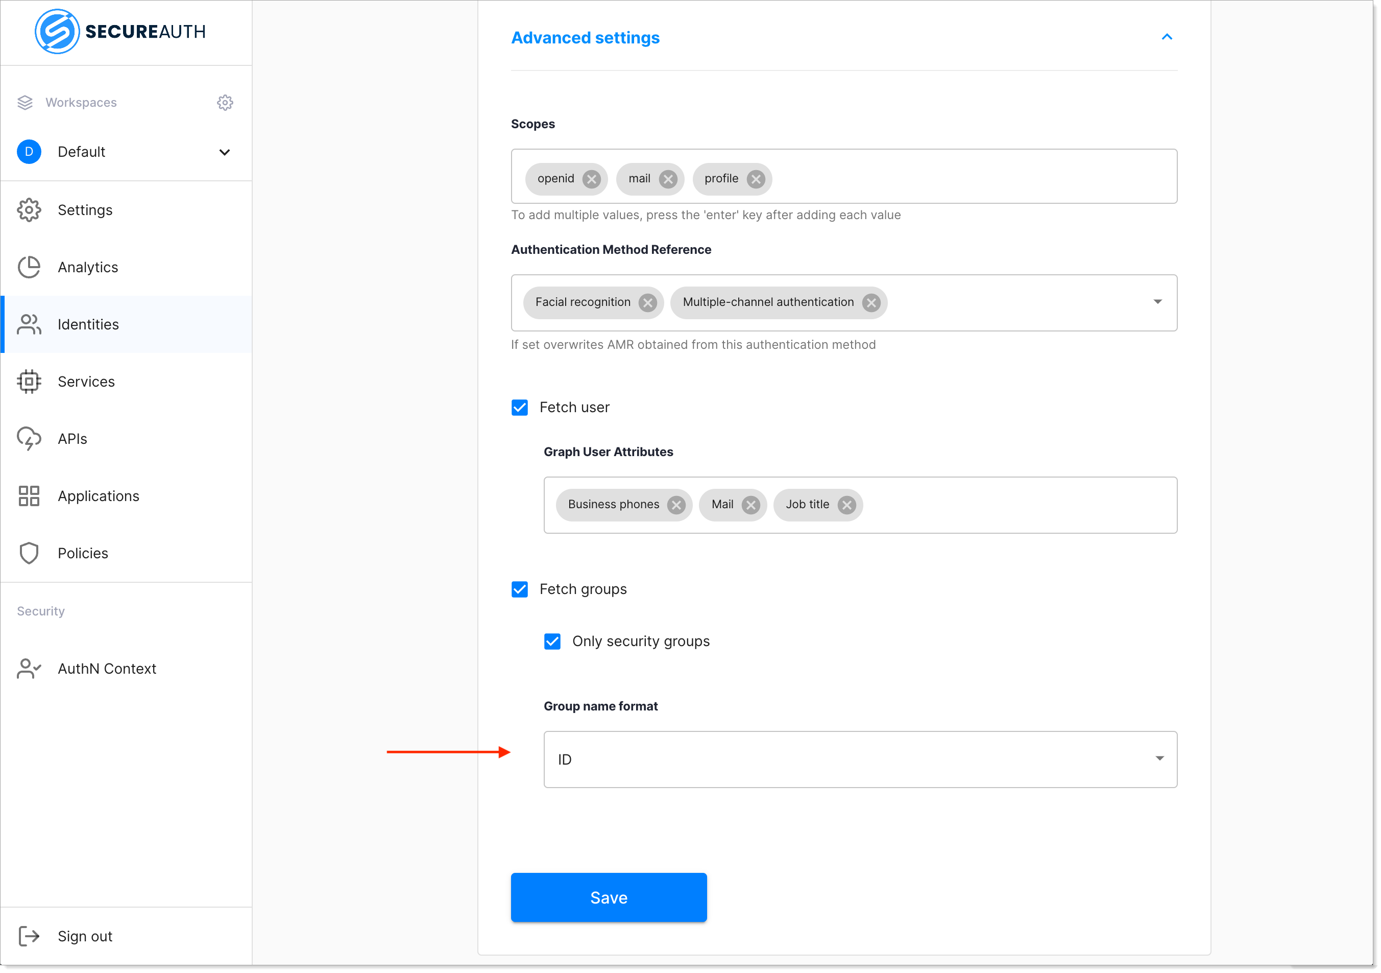Image resolution: width=1381 pixels, height=973 pixels.
Task: Click the AuthN Context icon in sidebar
Action: click(x=28, y=668)
